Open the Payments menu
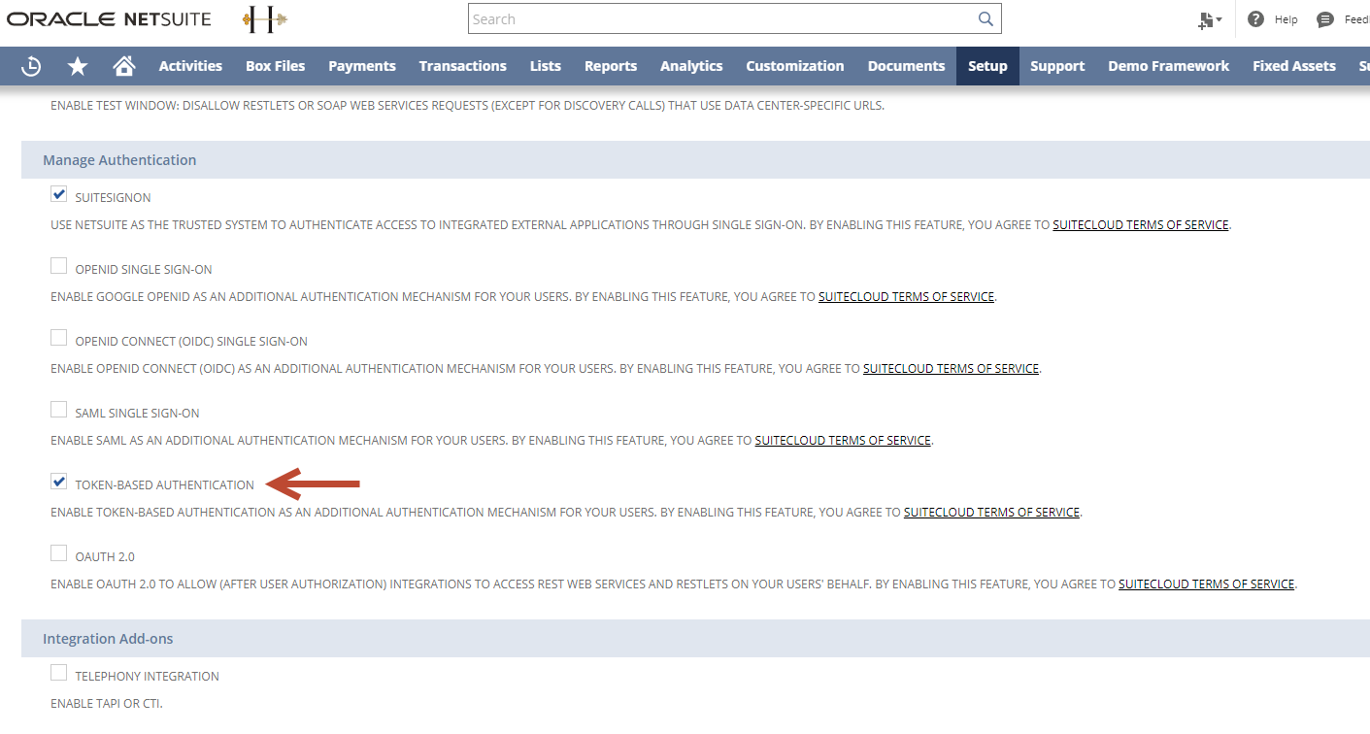This screenshot has width=1370, height=734. coord(362,66)
